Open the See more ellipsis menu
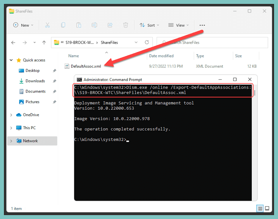This screenshot has height=219, width=278. (202, 25)
